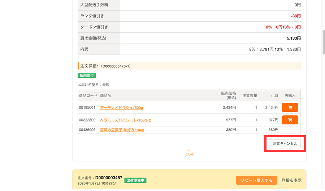Click the 請求金額(税込) row label
This screenshot has width=325, height=191.
94,38
